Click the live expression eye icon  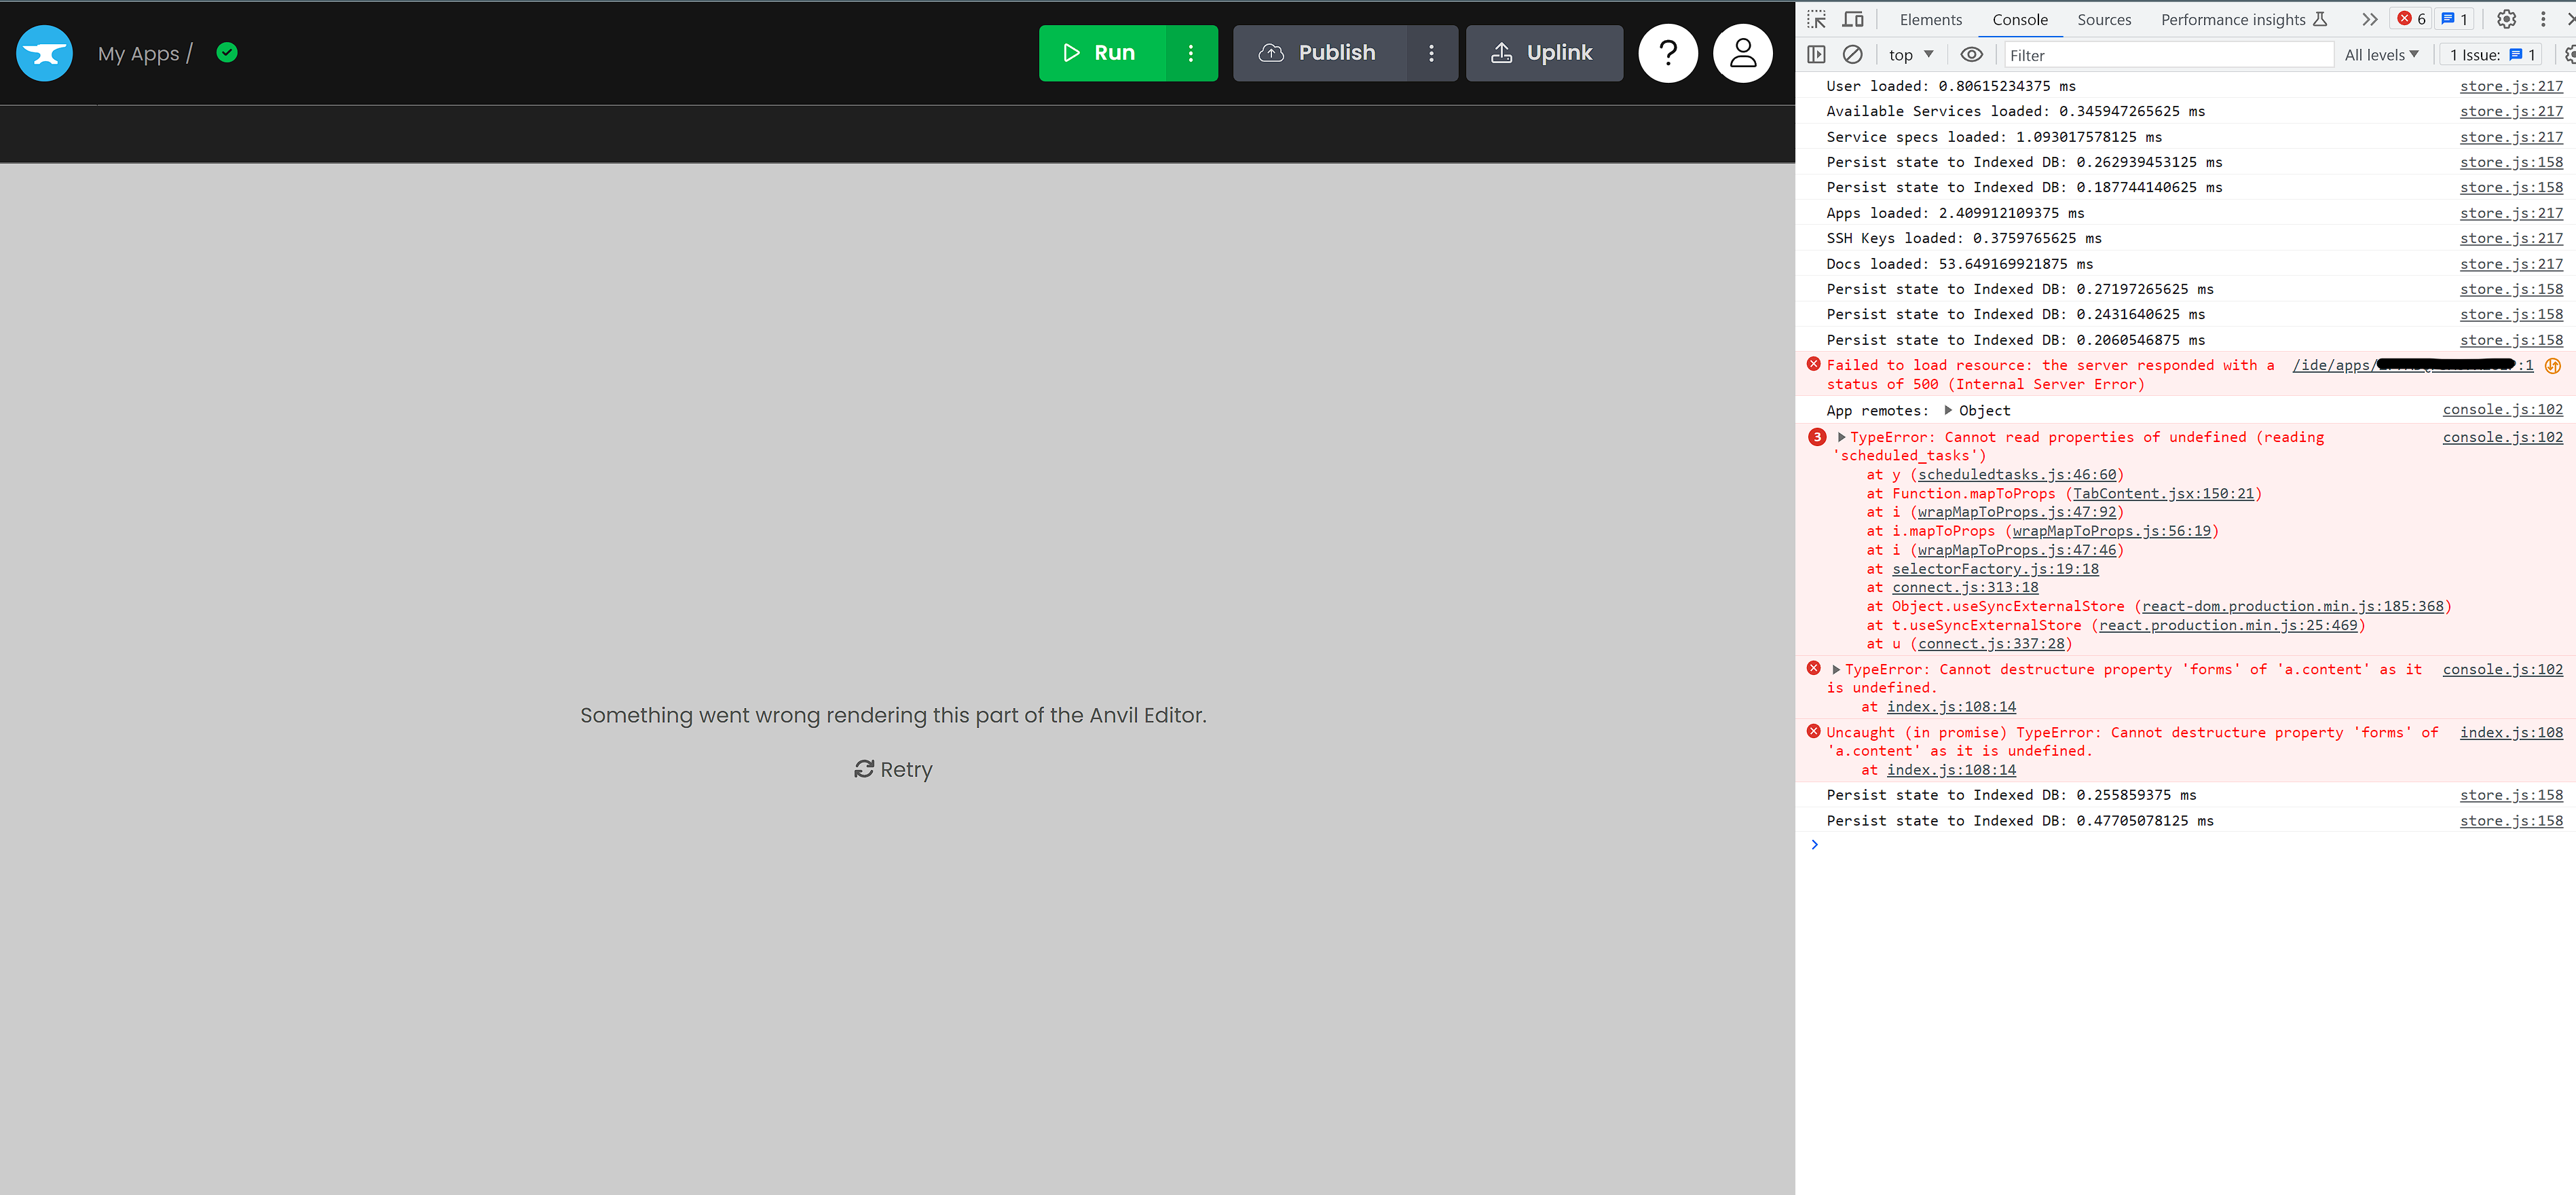point(1971,55)
